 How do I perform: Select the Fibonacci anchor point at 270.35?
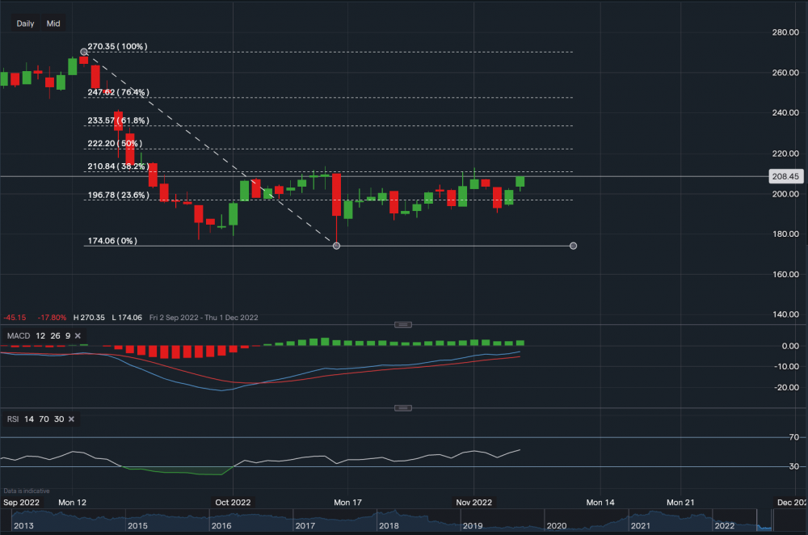click(84, 52)
